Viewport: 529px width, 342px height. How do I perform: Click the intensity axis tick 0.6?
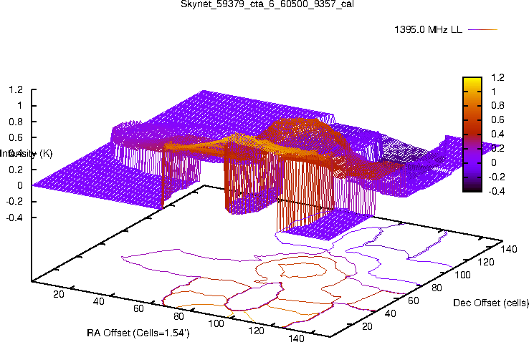(16, 137)
